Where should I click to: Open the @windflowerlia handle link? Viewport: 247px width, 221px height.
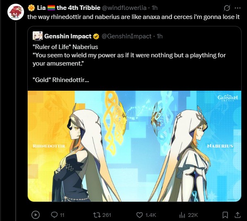tap(124, 8)
